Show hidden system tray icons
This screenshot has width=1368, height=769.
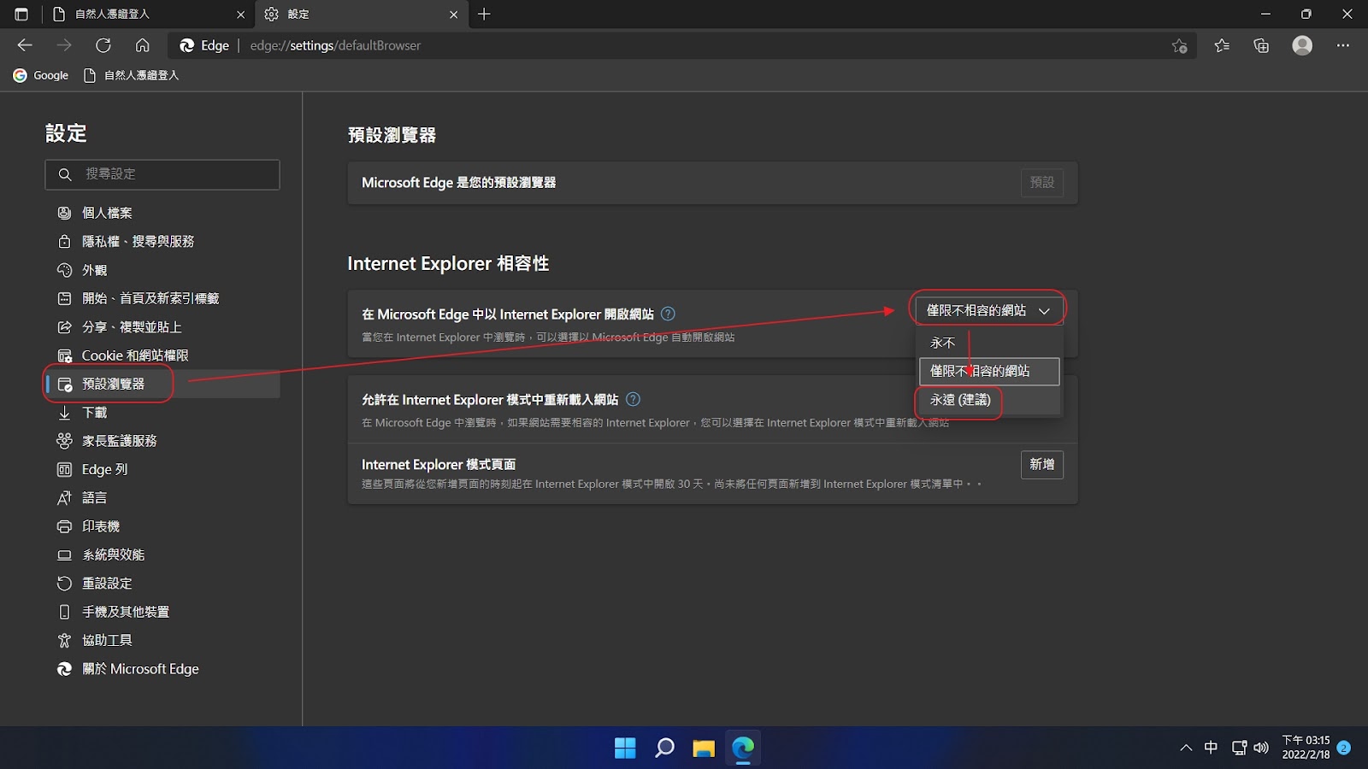[1186, 748]
